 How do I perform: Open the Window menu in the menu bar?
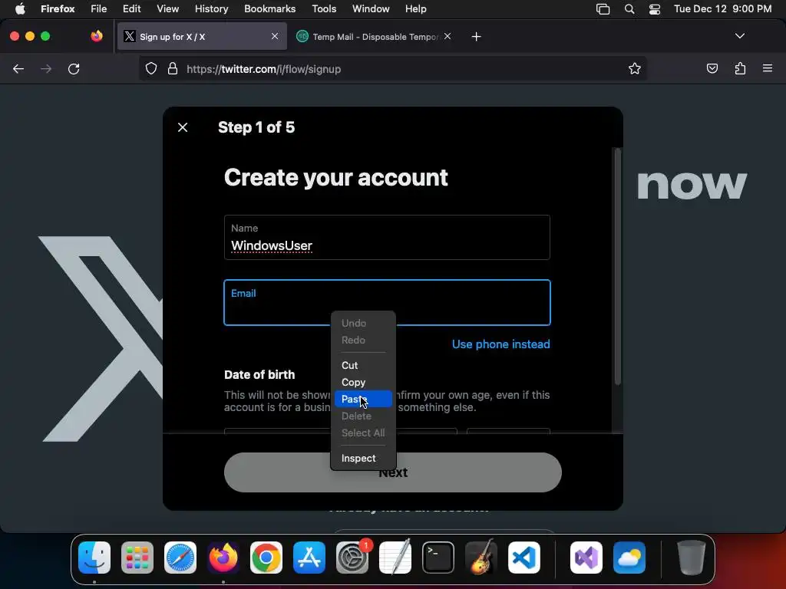click(371, 9)
